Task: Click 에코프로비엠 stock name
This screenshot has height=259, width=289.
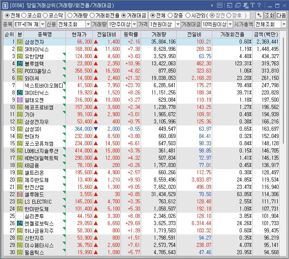Action: [x=39, y=107]
